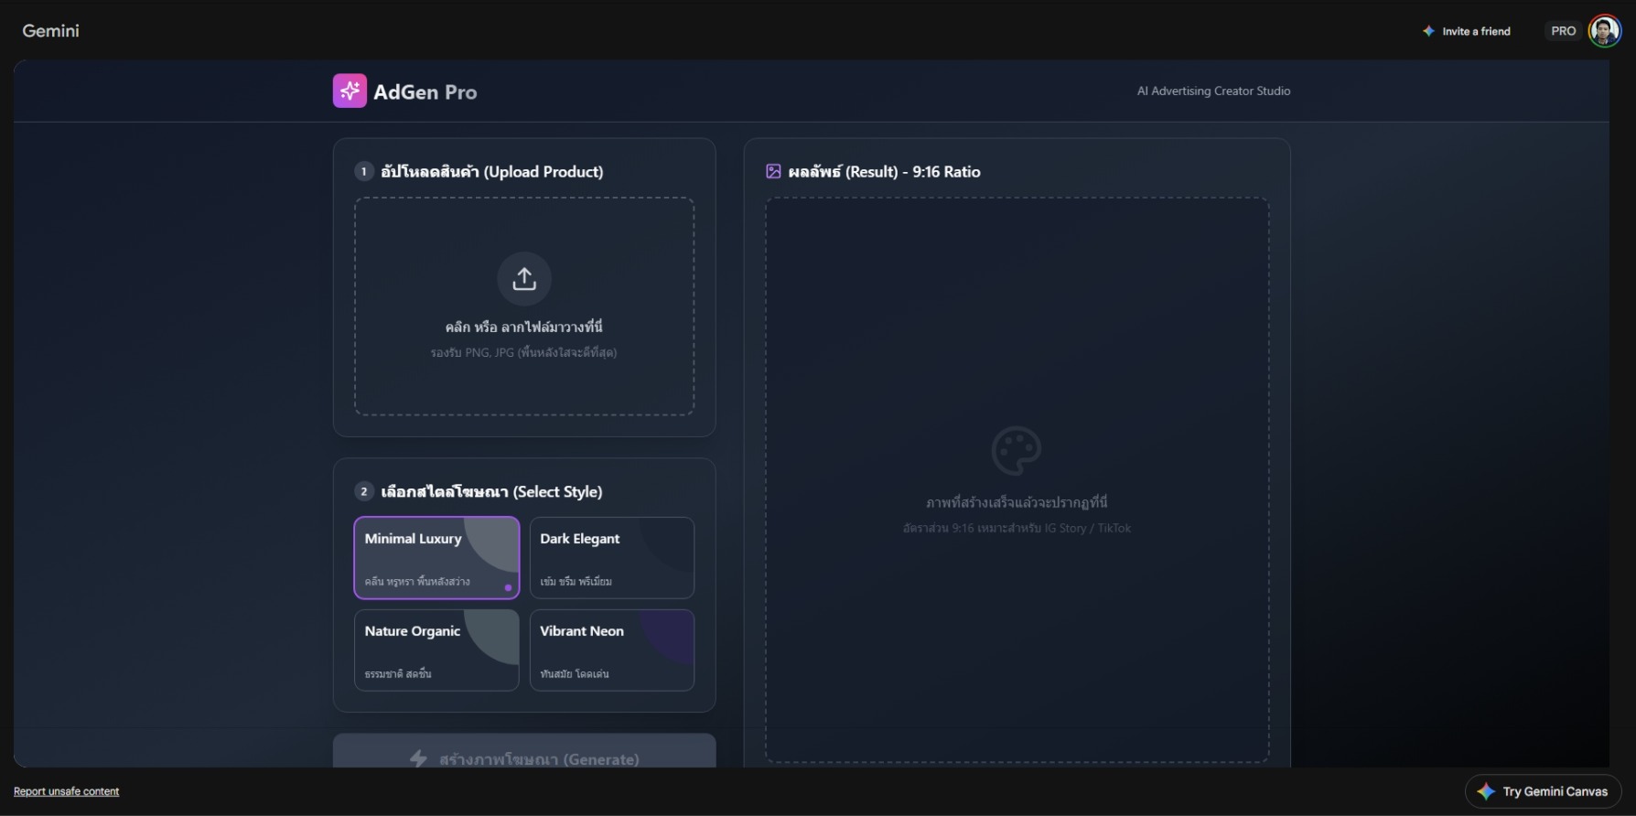1636x816 pixels.
Task: Click the step 2 number badge
Action: point(364,491)
